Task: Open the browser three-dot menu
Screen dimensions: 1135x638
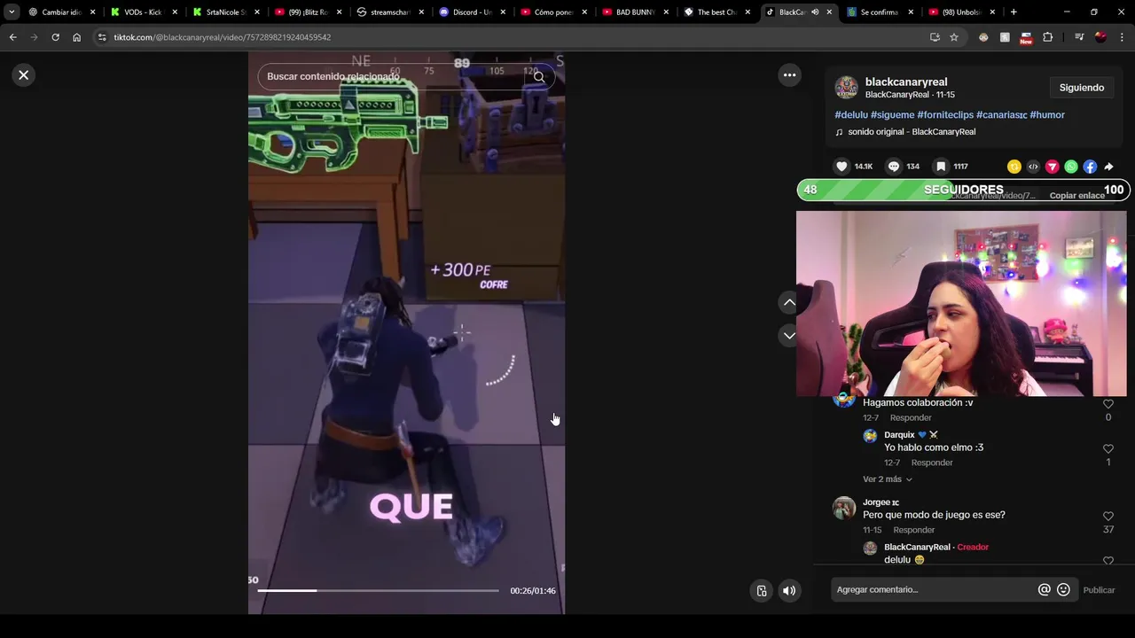Action: click(x=1122, y=37)
